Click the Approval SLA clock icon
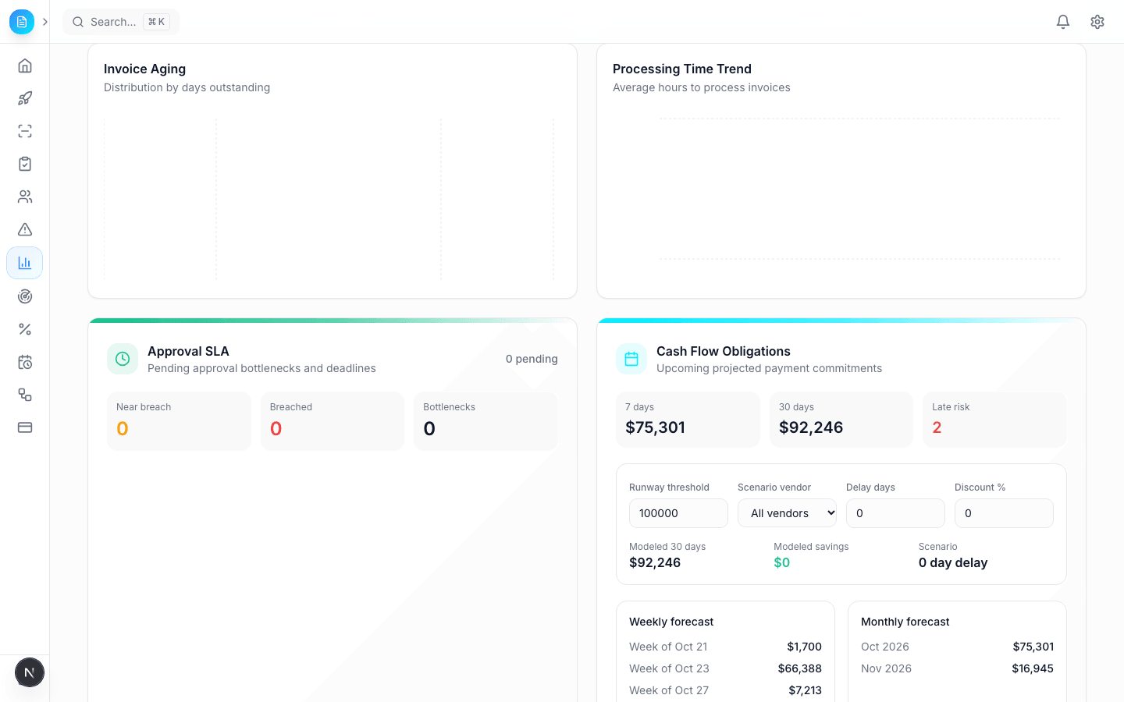The width and height of the screenshot is (1124, 702). pyautogui.click(x=123, y=359)
